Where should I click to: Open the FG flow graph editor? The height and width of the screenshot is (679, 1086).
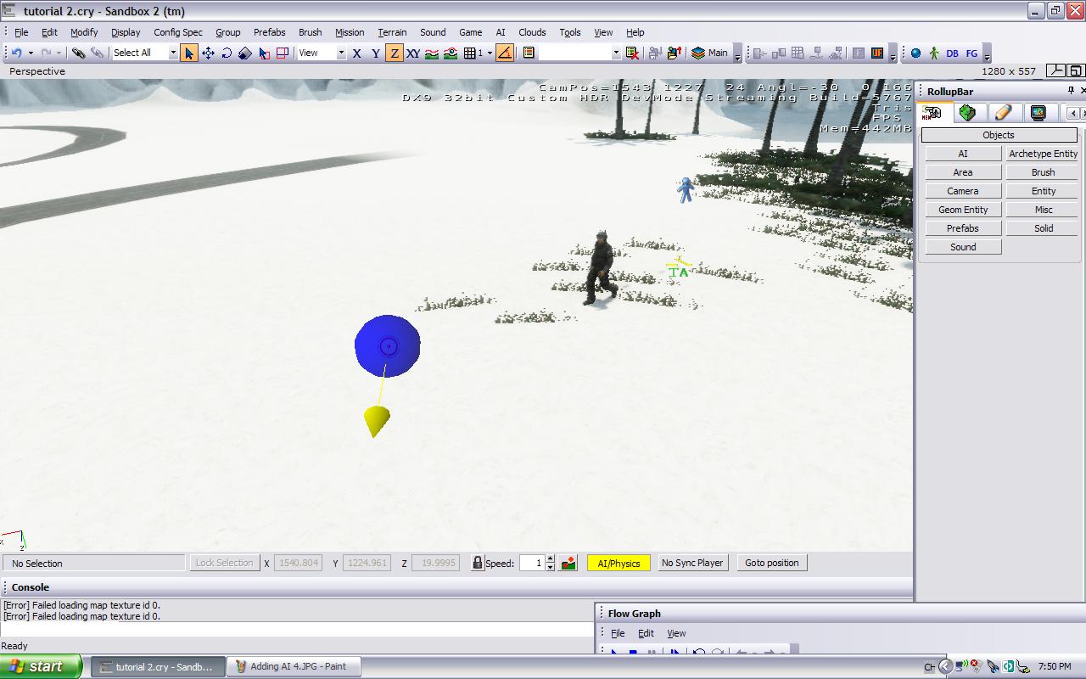click(x=971, y=53)
